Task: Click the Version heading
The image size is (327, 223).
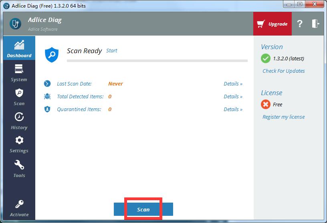Action: point(272,47)
